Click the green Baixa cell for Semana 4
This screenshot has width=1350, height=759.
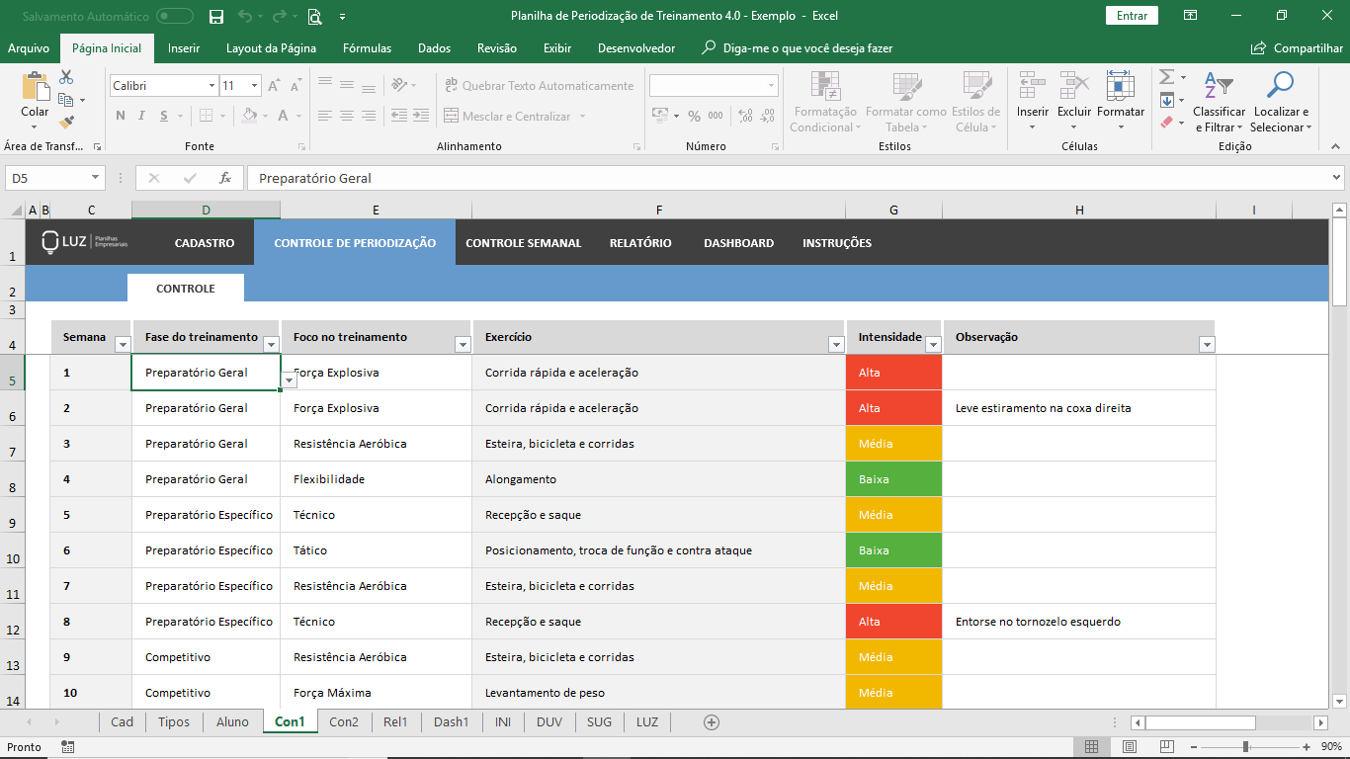[894, 479]
